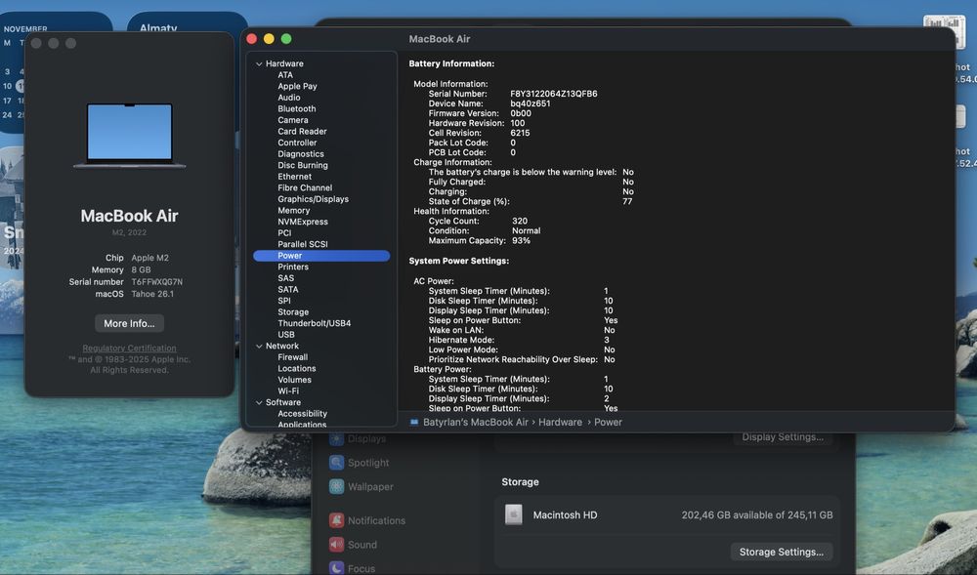
Task: Select PCI in the sidebar
Action: [284, 232]
